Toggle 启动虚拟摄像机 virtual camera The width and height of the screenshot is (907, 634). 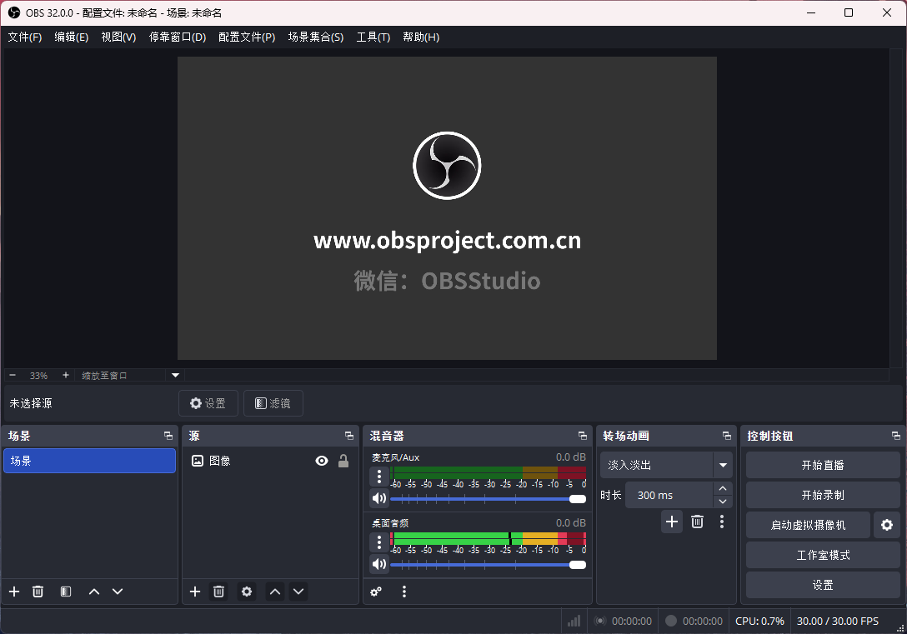(808, 525)
